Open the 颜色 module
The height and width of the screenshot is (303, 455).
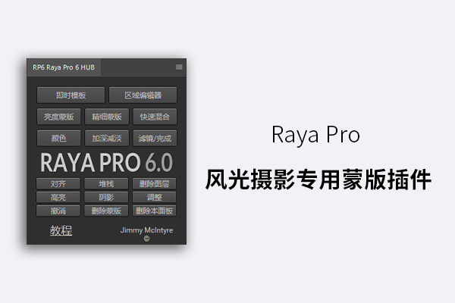58,139
